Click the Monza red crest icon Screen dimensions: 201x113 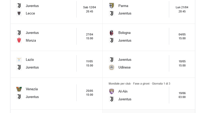[19, 40]
